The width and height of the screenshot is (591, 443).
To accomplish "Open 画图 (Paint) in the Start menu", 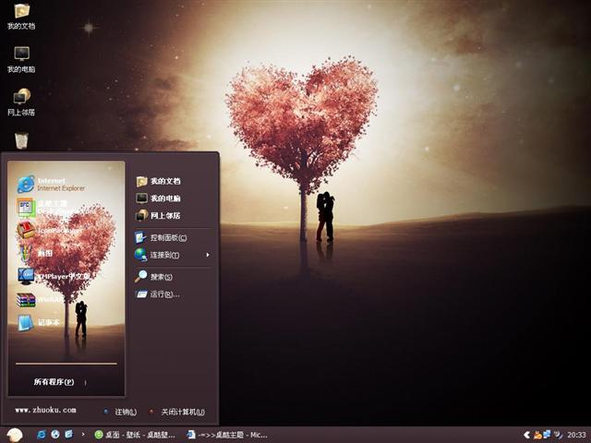I will point(46,253).
